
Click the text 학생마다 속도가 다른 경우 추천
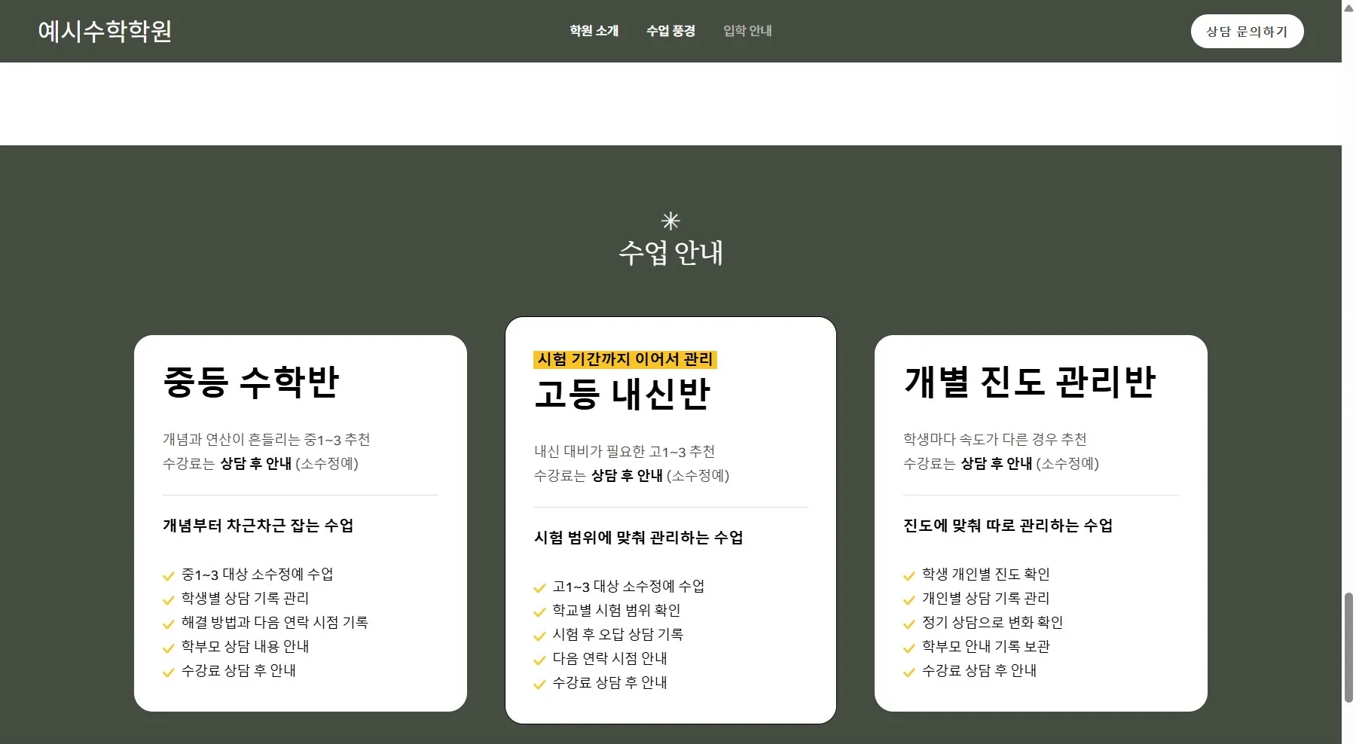point(994,439)
